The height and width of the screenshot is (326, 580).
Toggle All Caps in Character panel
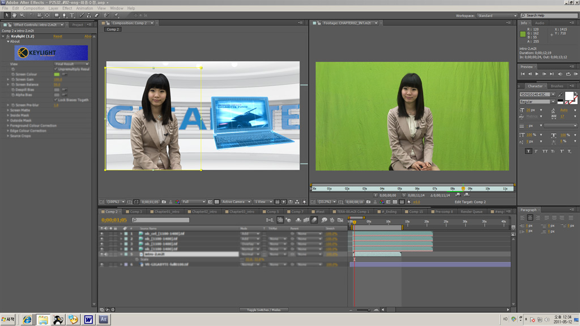[x=545, y=151]
